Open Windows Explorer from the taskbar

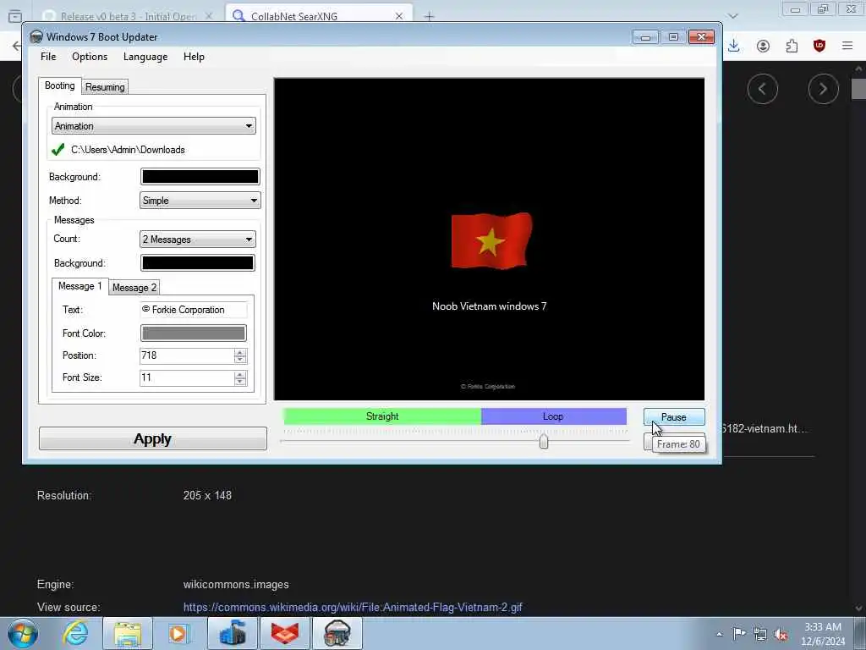(128, 633)
